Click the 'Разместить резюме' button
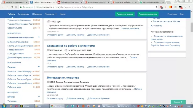193x108 pixels. coord(125,14)
